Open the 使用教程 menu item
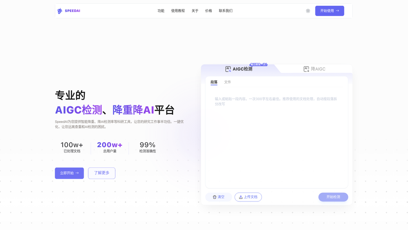The height and width of the screenshot is (230, 408). (x=178, y=11)
